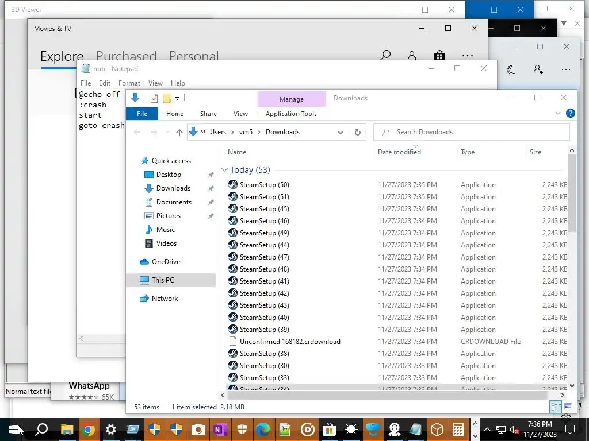Viewport: 589px width, 441px height.
Task: Expand the Explorer ribbon chevron
Action: [558, 113]
